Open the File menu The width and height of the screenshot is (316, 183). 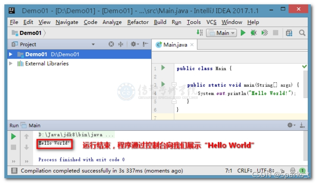click(x=14, y=22)
